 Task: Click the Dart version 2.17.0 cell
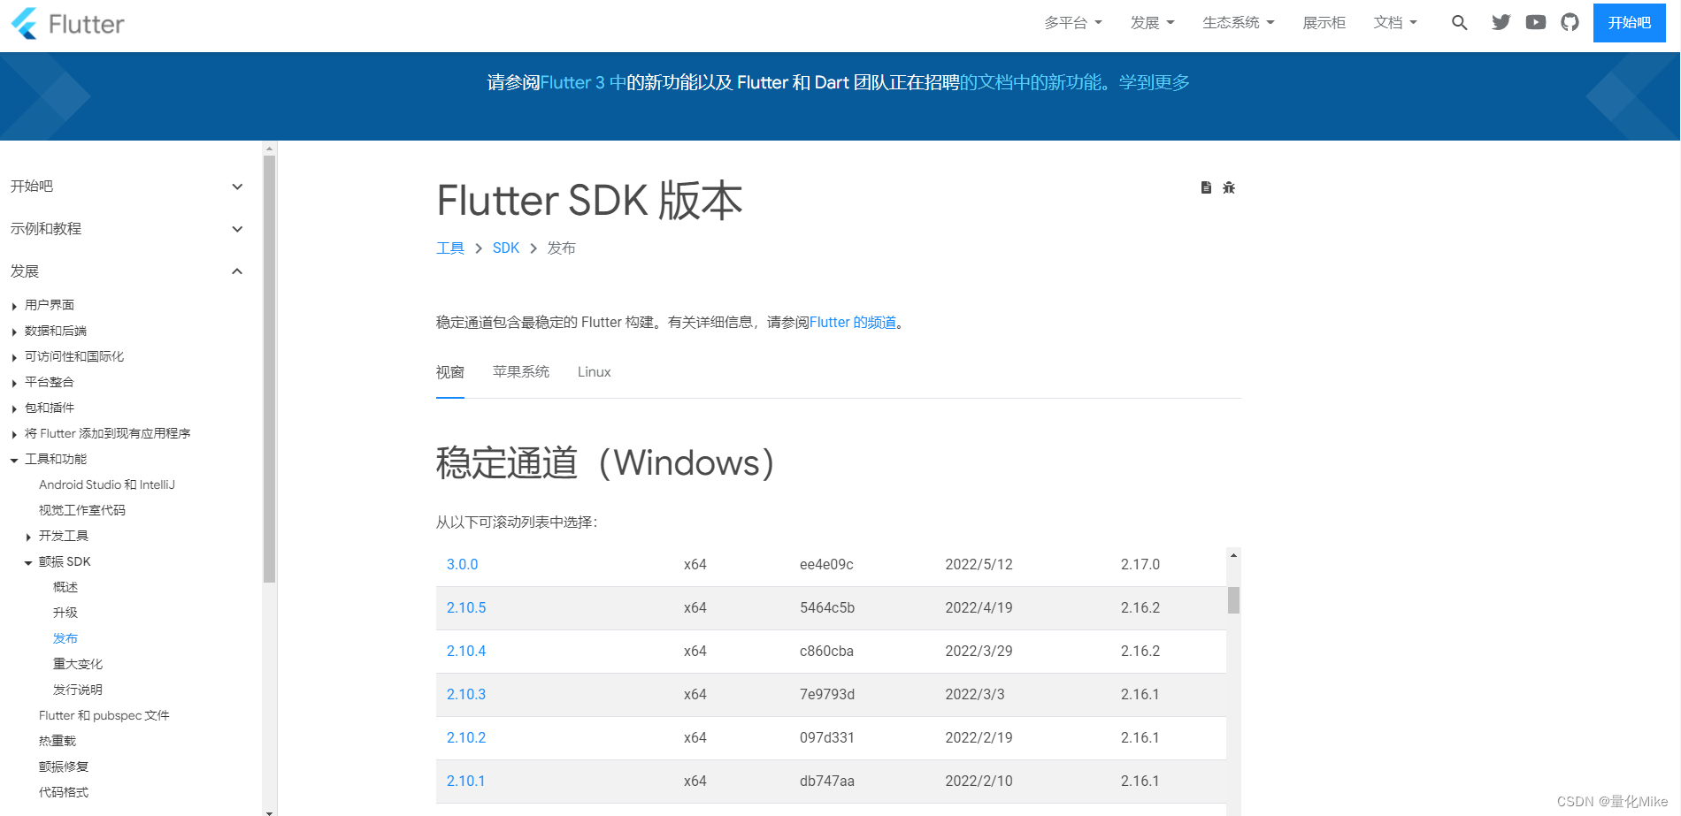(1140, 564)
